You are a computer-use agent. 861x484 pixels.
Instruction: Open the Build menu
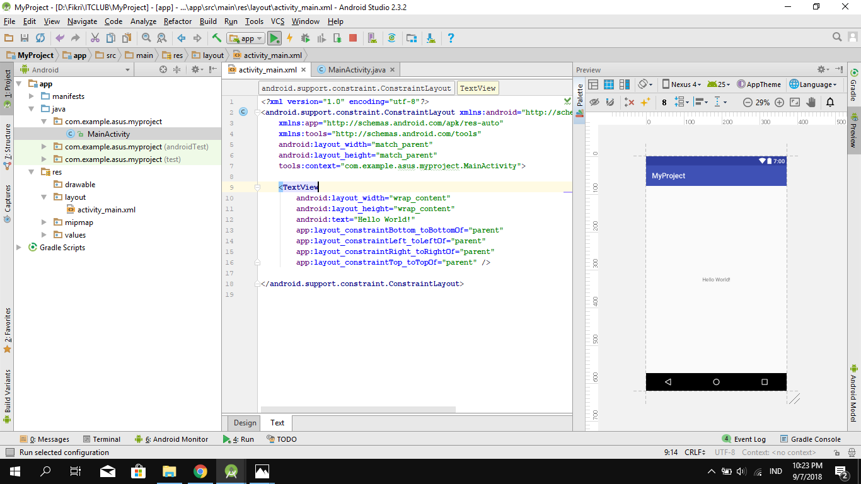pyautogui.click(x=208, y=21)
